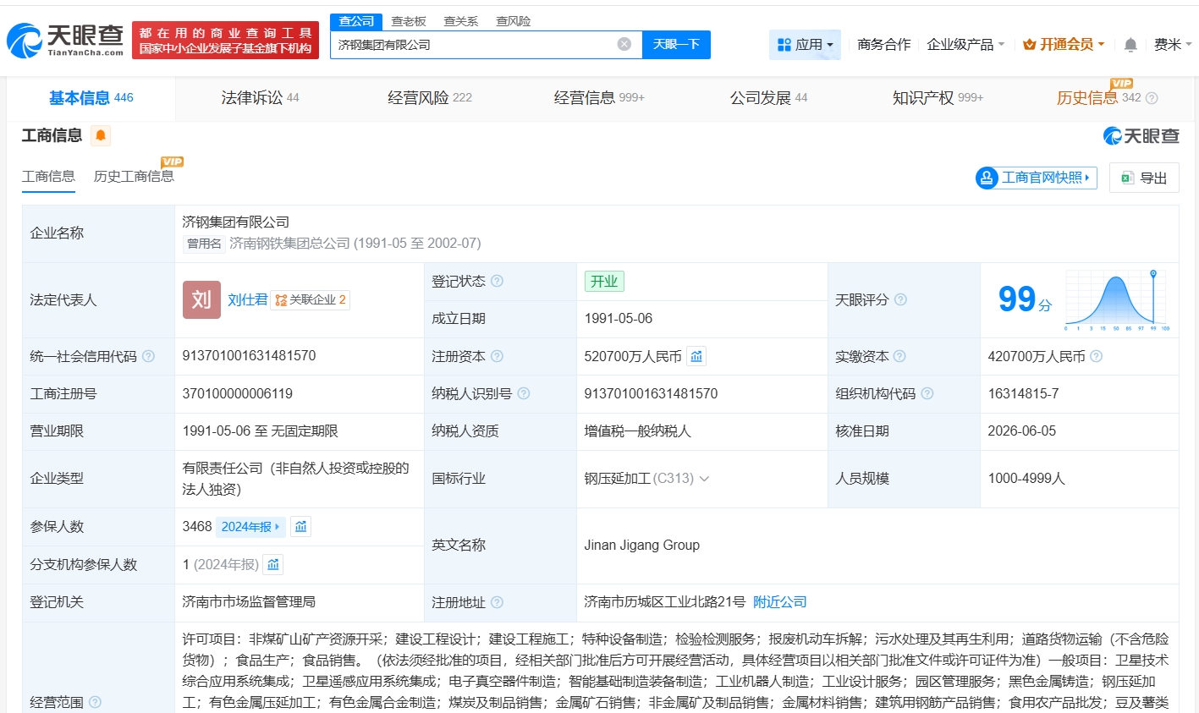This screenshot has width=1199, height=713.
Task: Click 济南市市场监督管理局 registration authority
Action: [249, 602]
